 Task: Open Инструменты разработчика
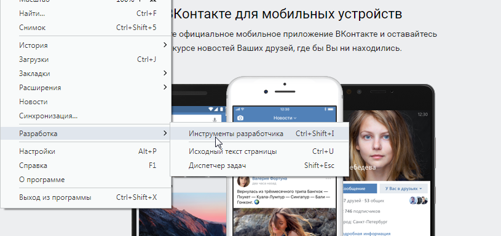click(259, 134)
